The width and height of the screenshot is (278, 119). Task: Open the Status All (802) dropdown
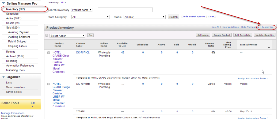pyautogui.click(x=145, y=17)
